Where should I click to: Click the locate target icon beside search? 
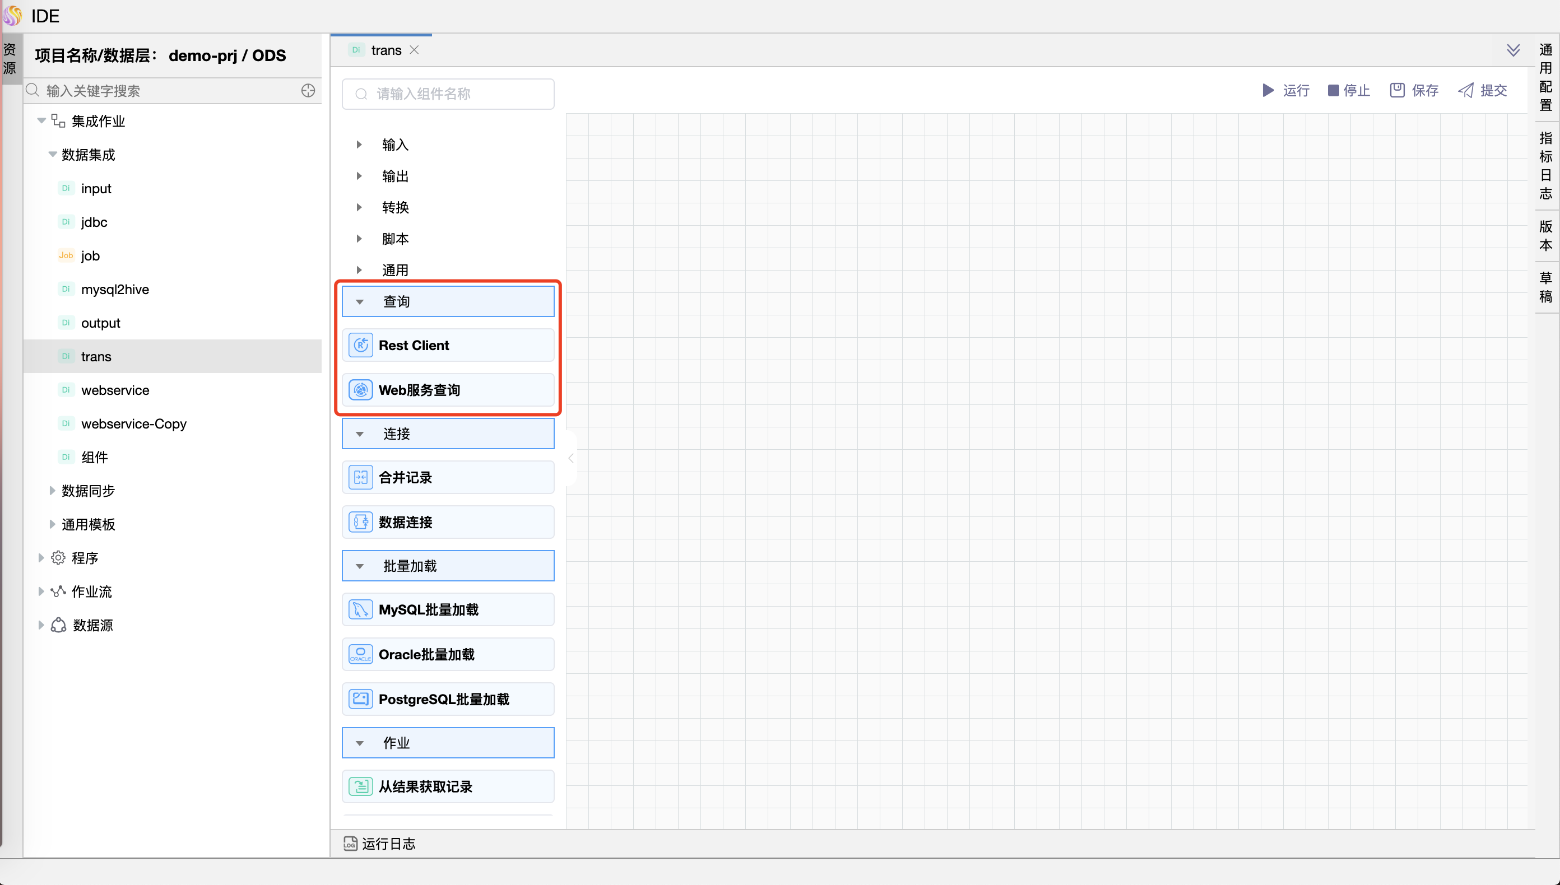[308, 91]
